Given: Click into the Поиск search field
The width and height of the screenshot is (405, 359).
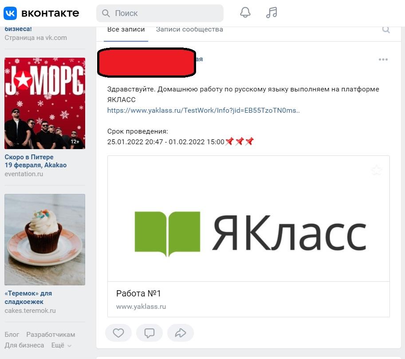Looking at the screenshot, I should point(160,13).
